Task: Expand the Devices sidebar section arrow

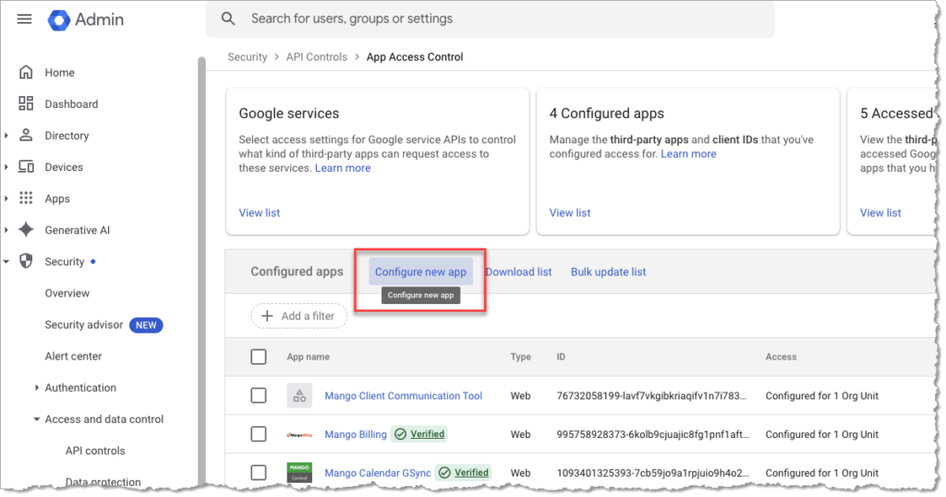Action: tap(6, 167)
